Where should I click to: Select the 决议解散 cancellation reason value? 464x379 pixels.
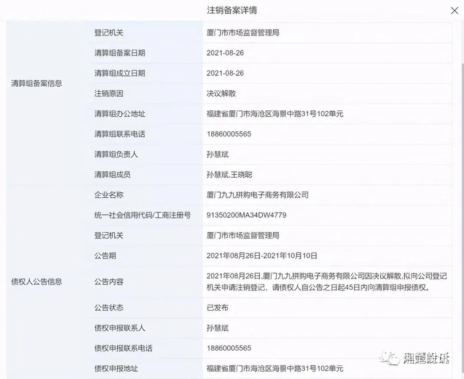pyautogui.click(x=221, y=93)
